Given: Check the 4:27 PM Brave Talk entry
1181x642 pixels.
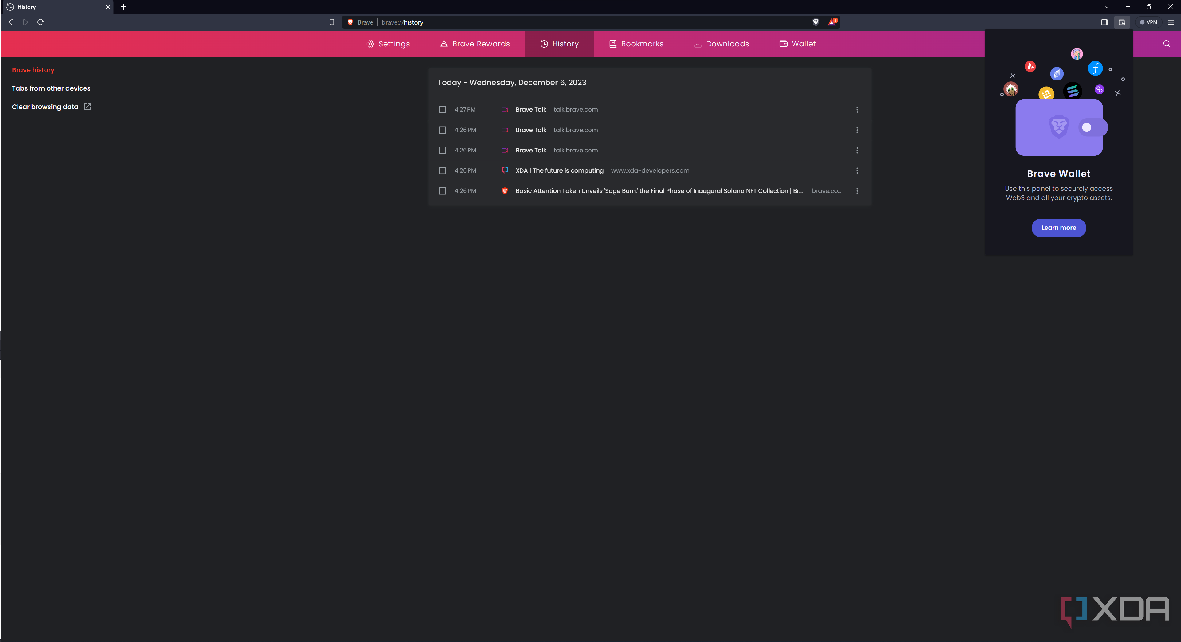Looking at the screenshot, I should point(443,110).
